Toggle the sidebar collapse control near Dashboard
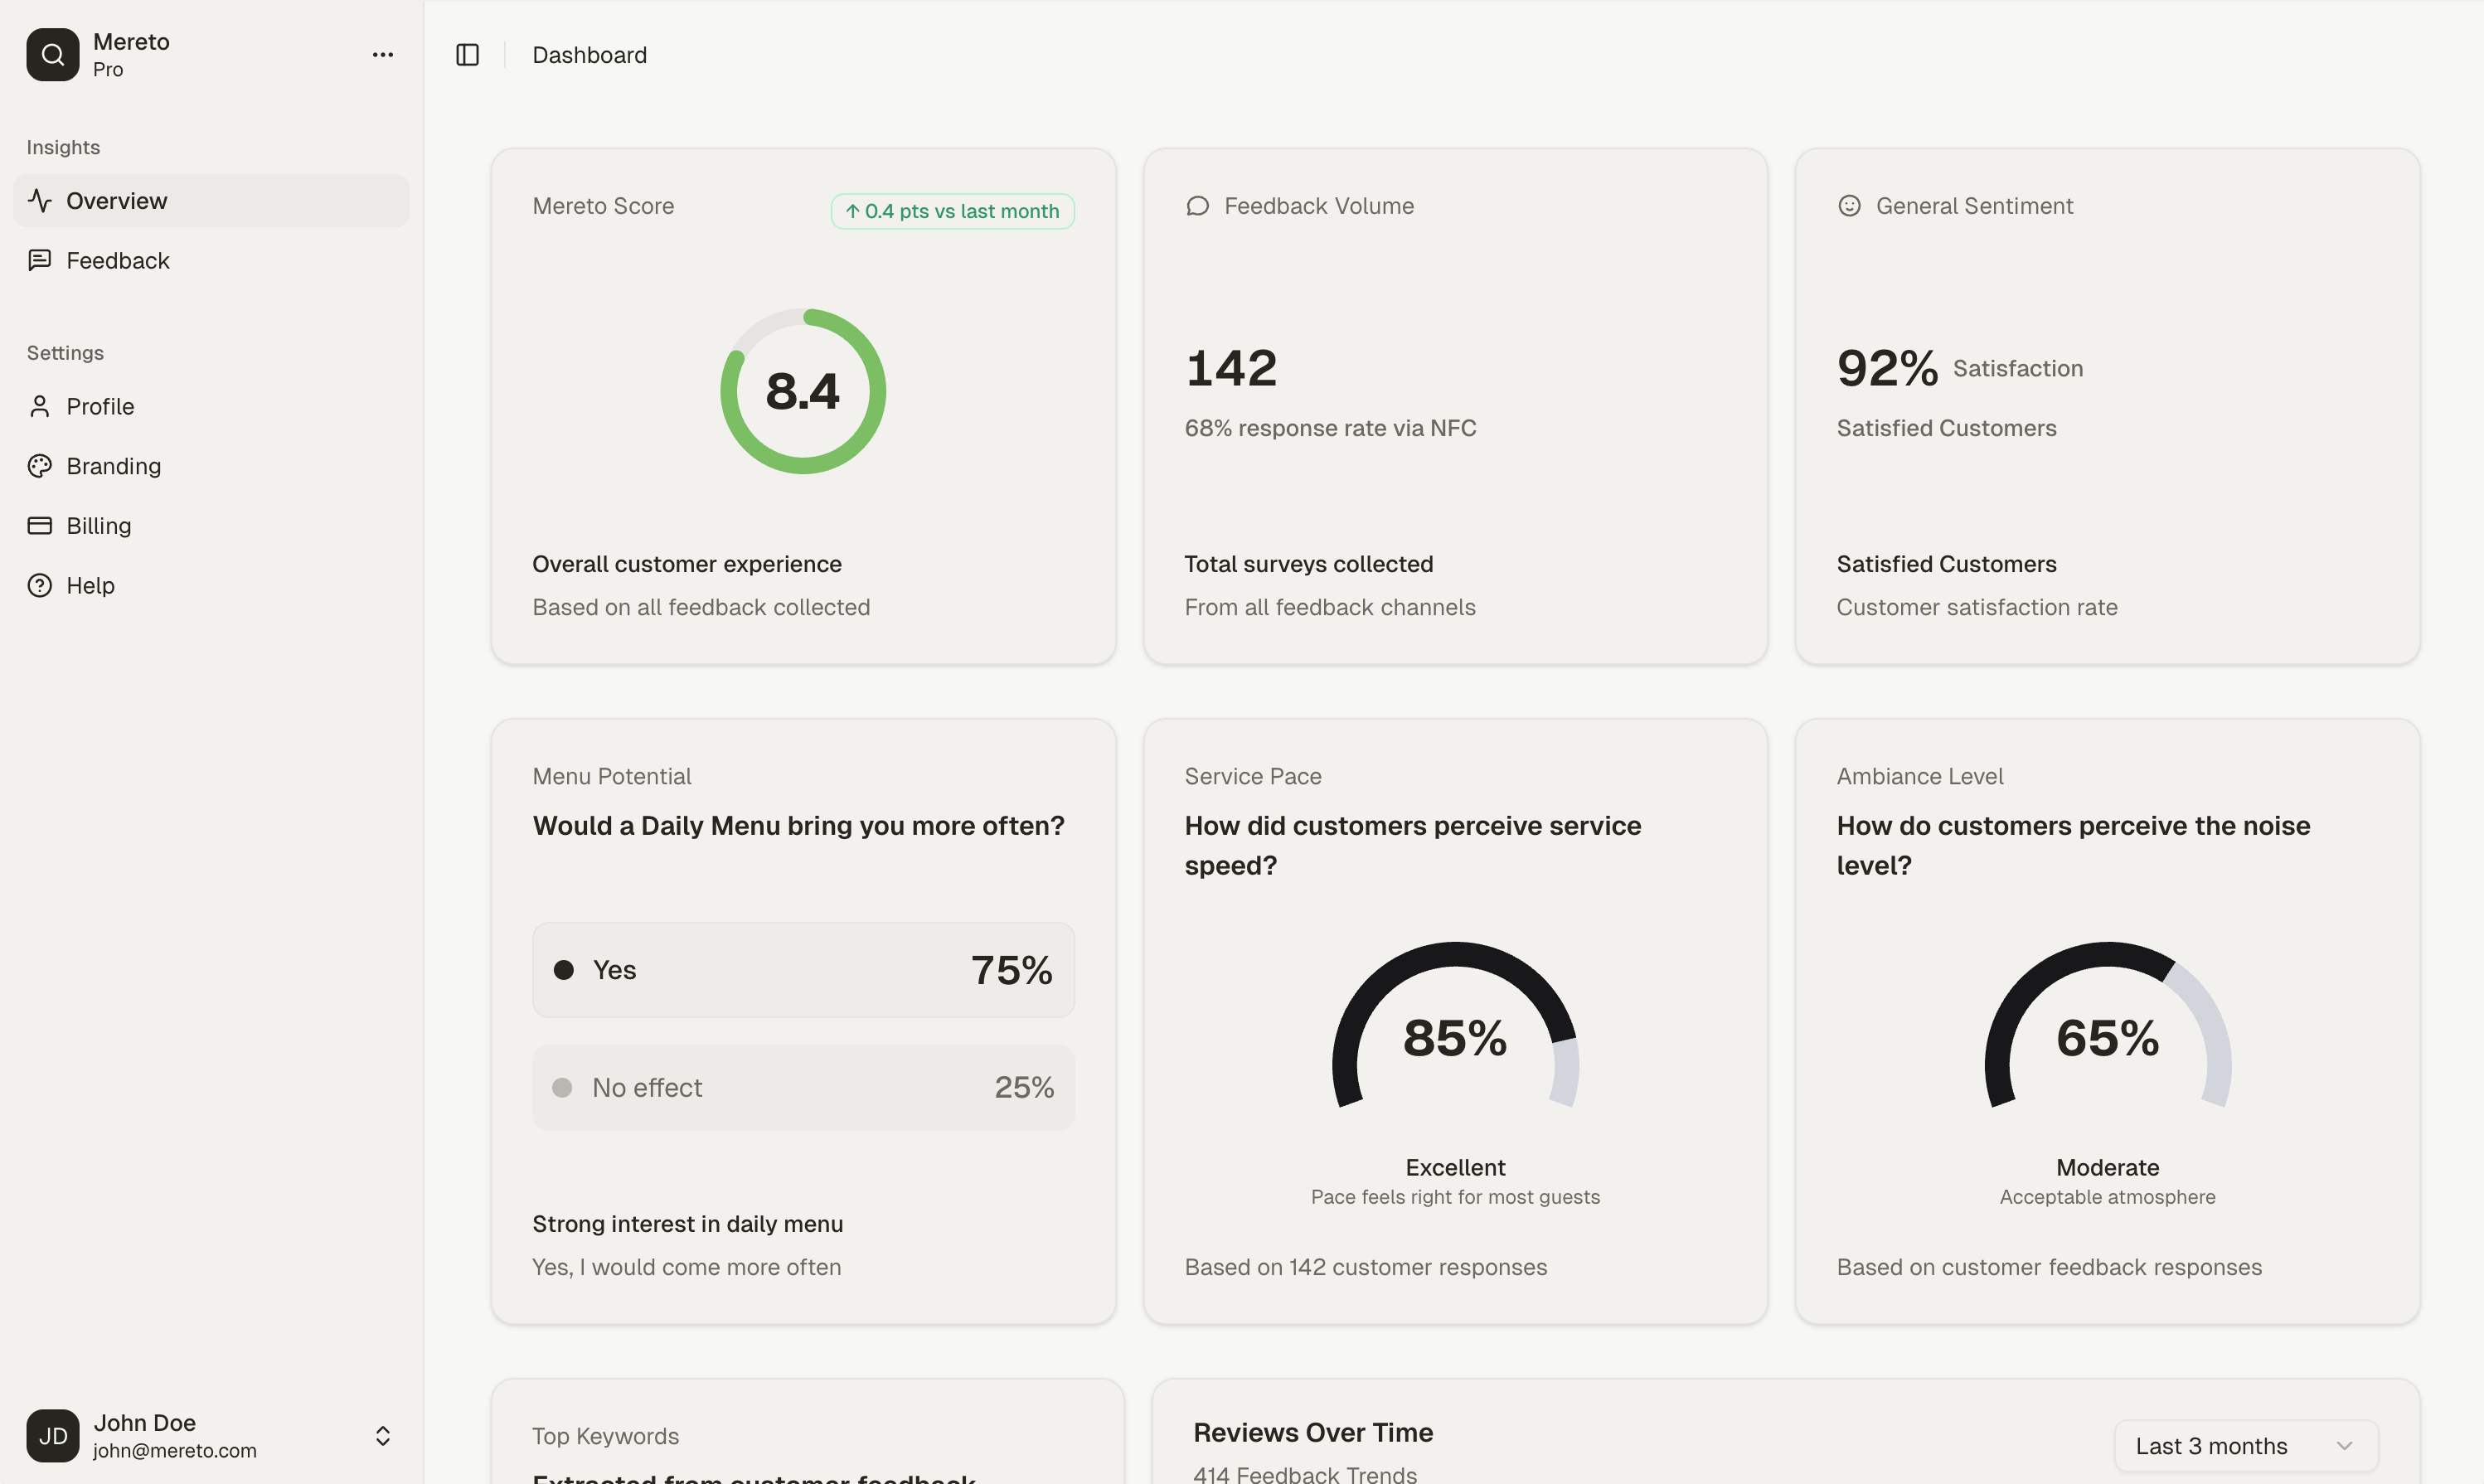 coord(467,55)
